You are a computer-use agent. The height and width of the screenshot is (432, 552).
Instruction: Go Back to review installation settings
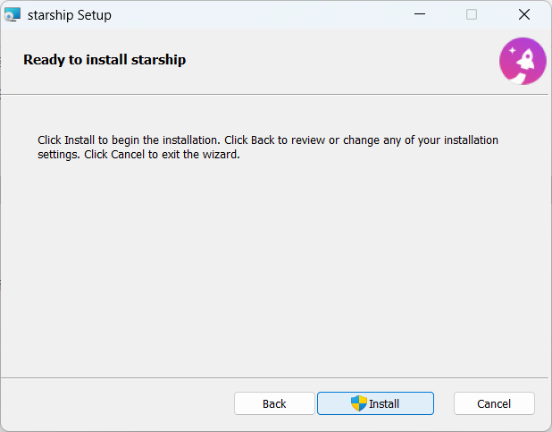pos(274,403)
